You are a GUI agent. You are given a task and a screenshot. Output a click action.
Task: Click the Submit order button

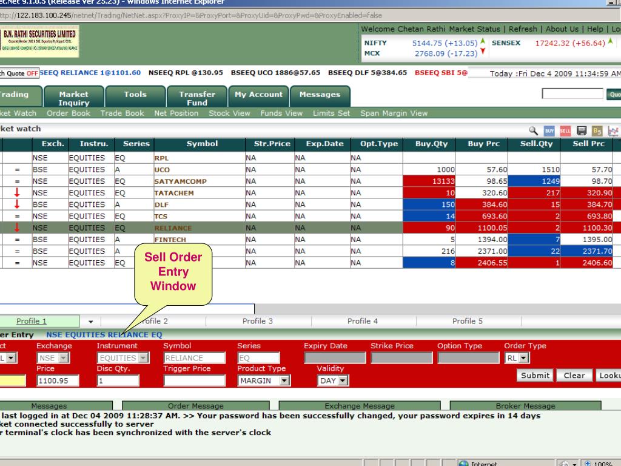(x=535, y=375)
